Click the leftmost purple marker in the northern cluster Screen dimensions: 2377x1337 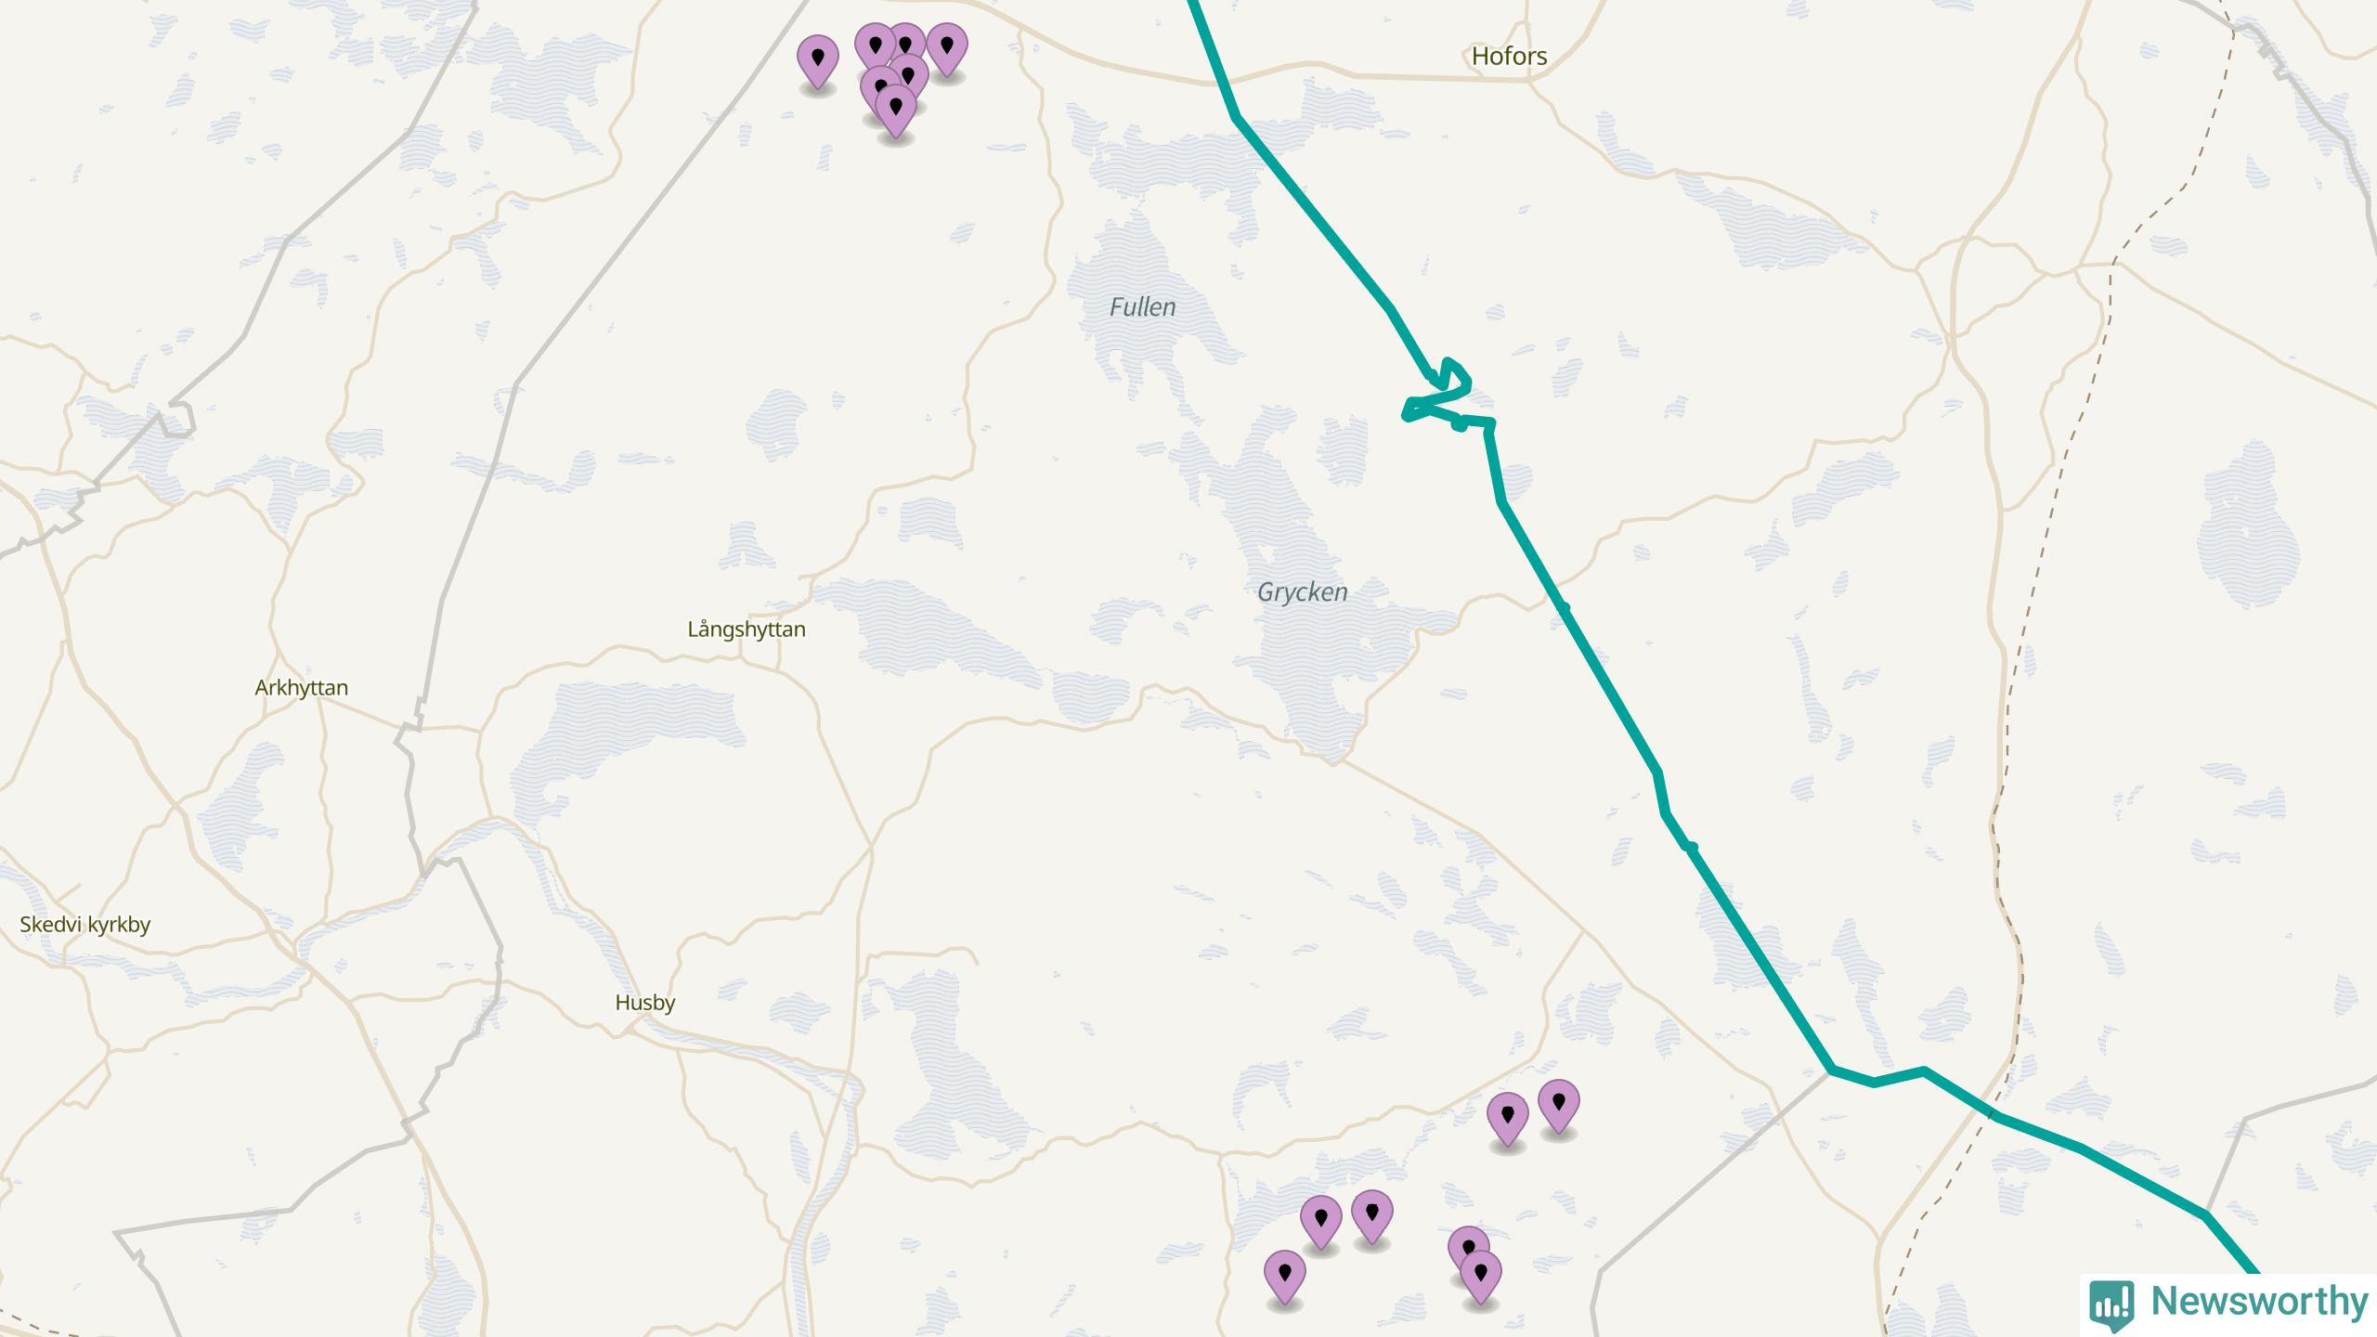coord(817,61)
